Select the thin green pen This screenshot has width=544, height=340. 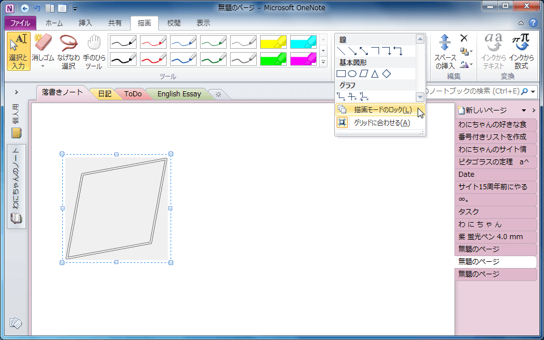pyautogui.click(x=213, y=42)
